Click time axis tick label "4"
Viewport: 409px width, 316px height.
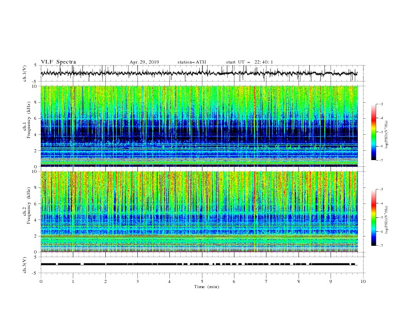pyautogui.click(x=169, y=281)
